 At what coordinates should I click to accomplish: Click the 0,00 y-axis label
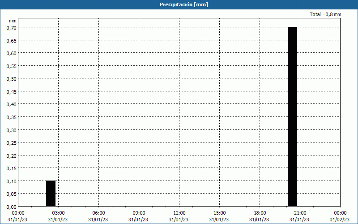pyautogui.click(x=13, y=207)
